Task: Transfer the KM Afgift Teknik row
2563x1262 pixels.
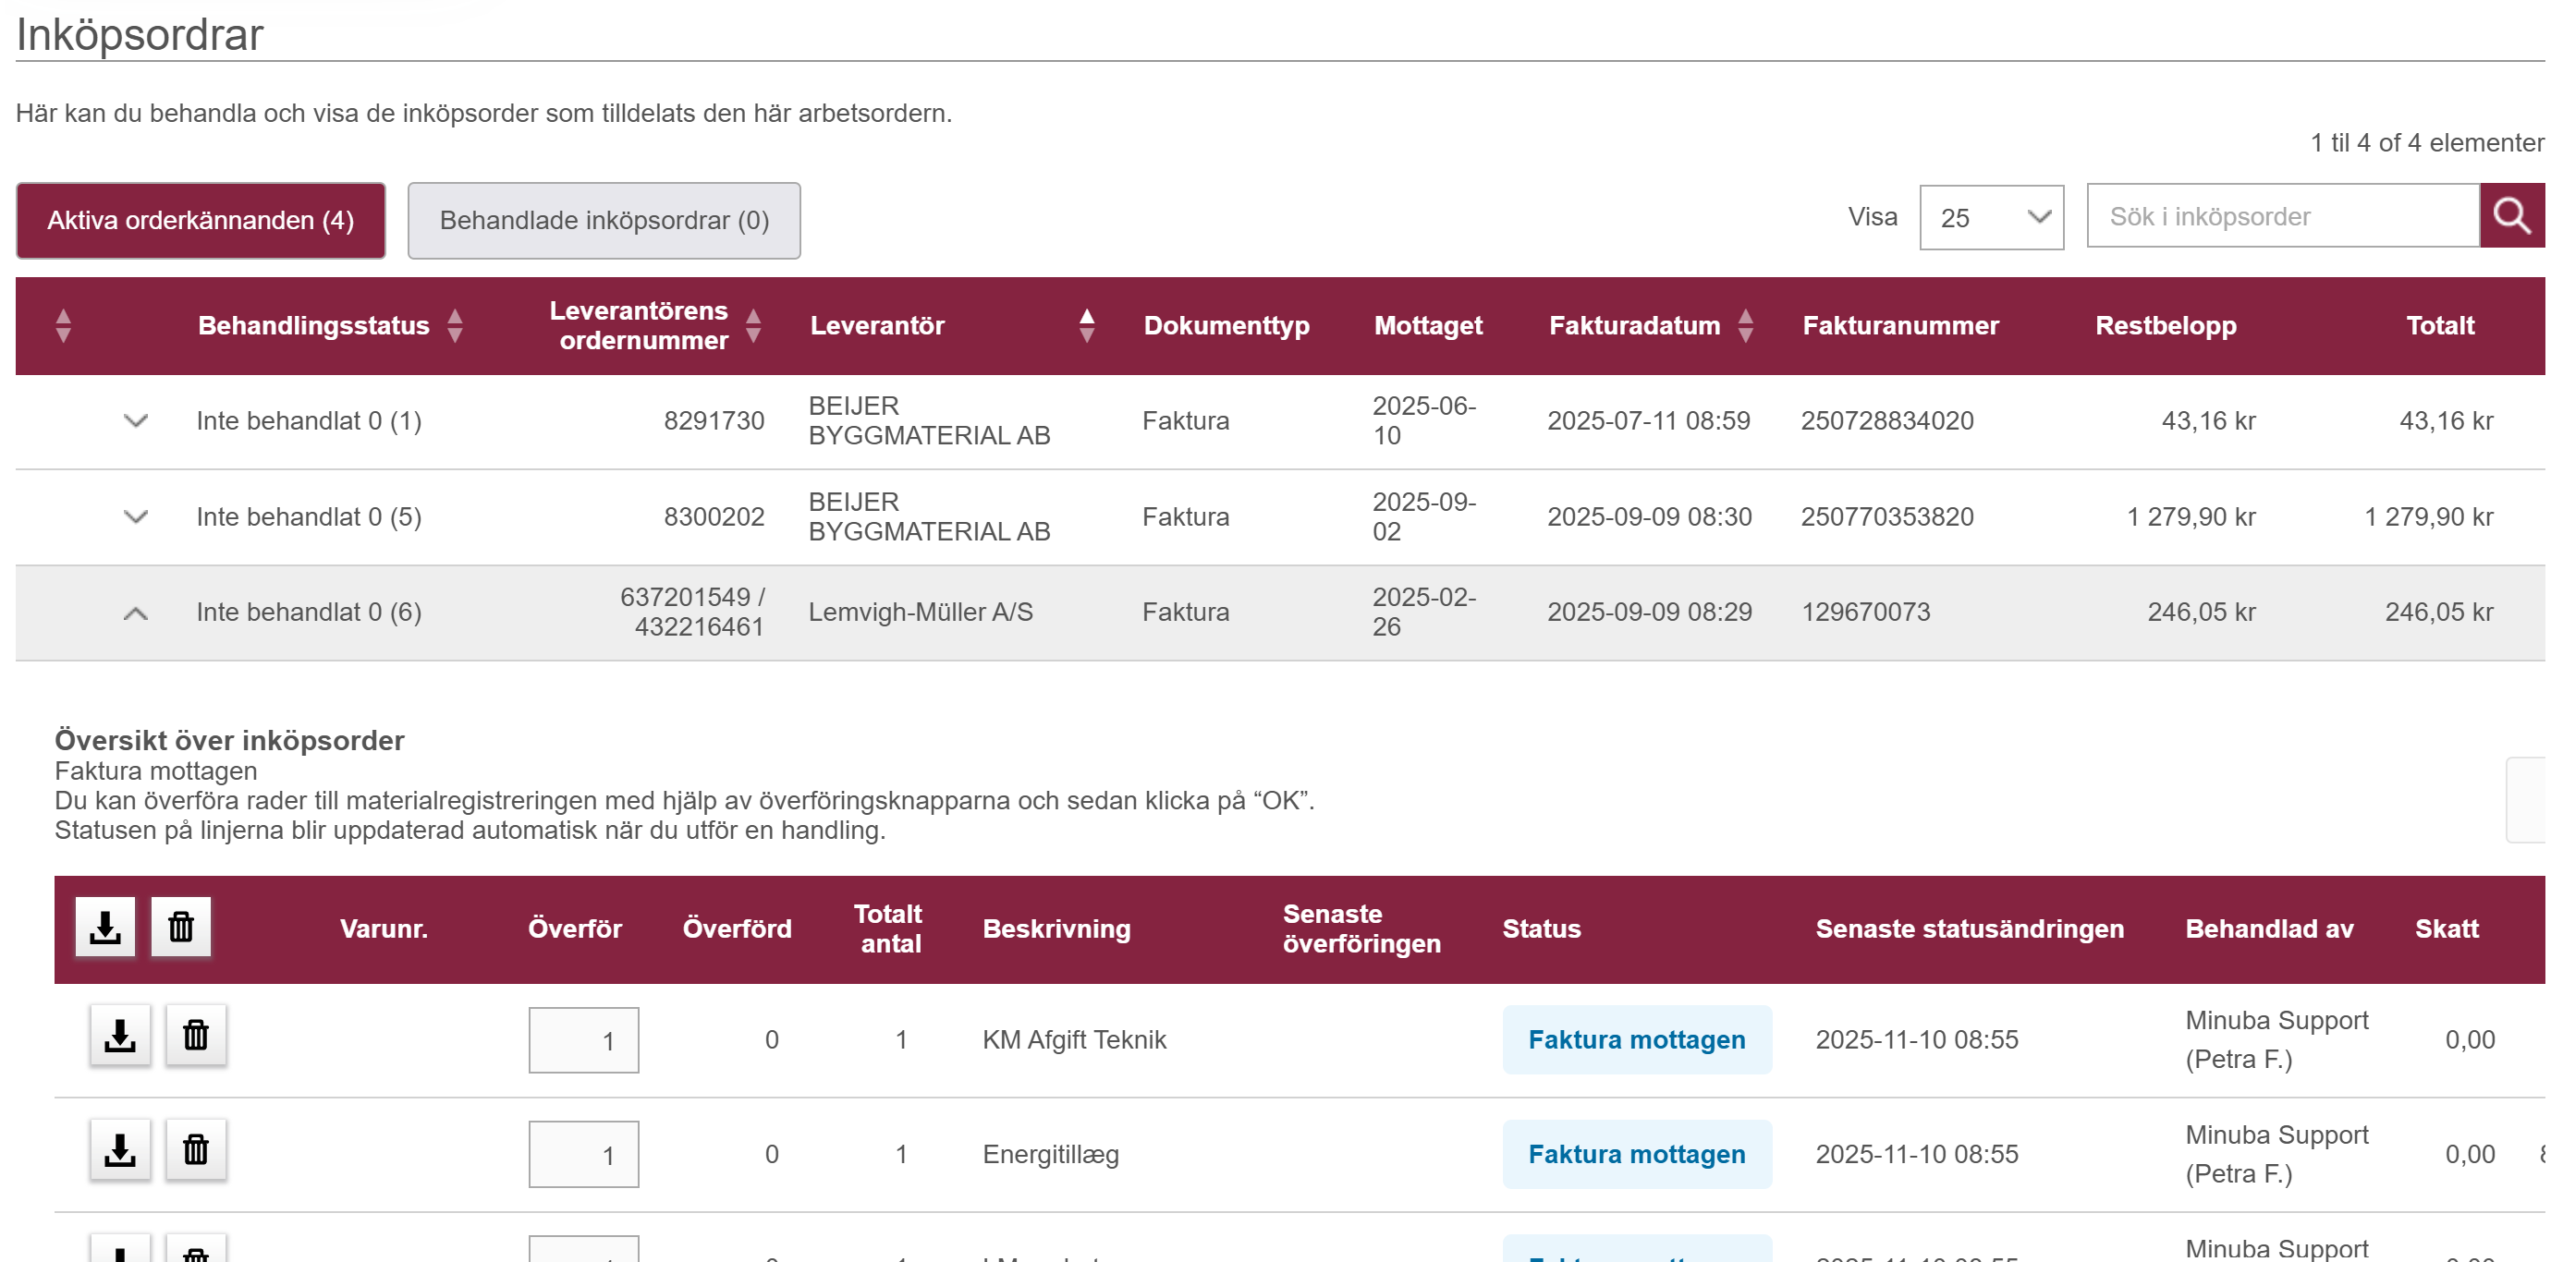Action: (x=119, y=1037)
